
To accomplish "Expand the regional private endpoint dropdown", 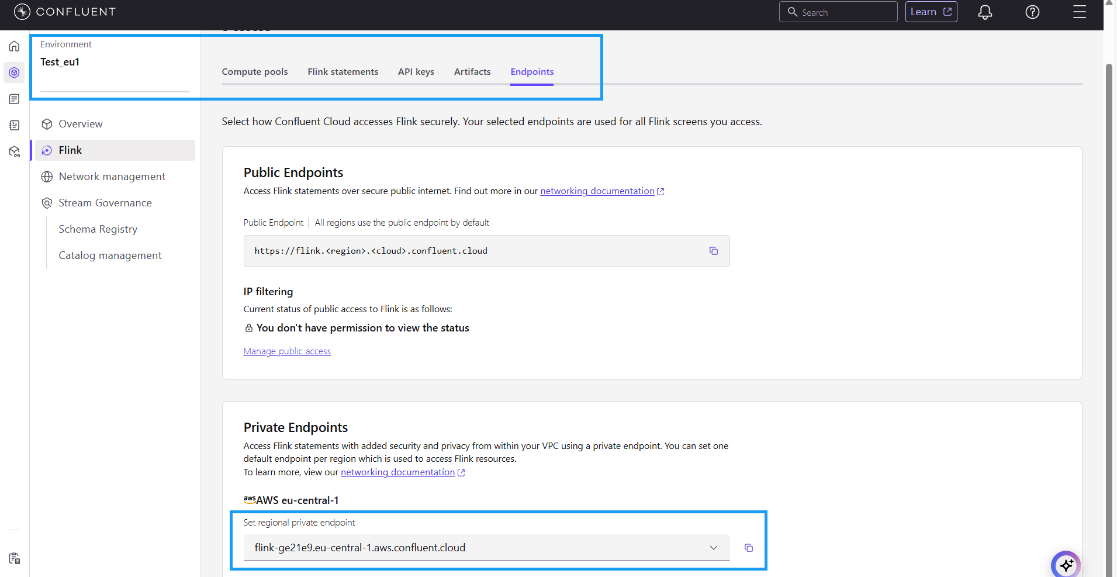I will point(486,548).
